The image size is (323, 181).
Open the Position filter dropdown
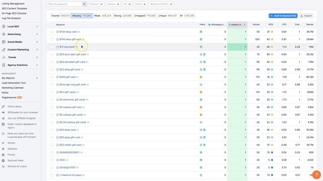(96, 4)
